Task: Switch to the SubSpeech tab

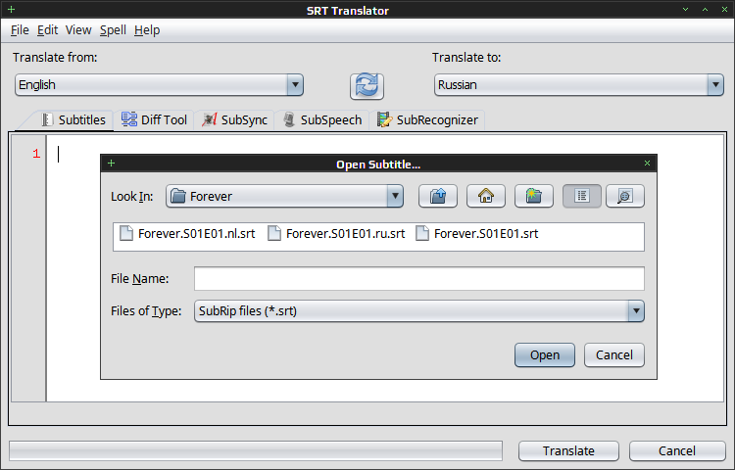Action: coord(322,119)
